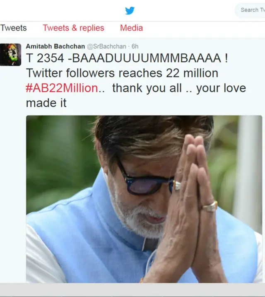Click the Twitter bird logo
This screenshot has height=297, width=265.
(x=130, y=10)
